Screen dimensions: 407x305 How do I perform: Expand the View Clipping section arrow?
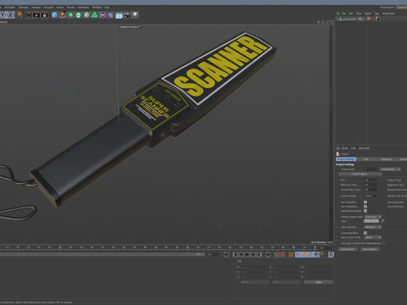[x=337, y=227]
